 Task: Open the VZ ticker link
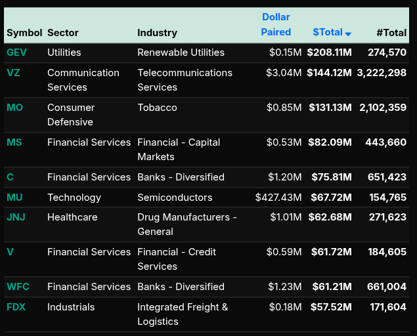13,73
